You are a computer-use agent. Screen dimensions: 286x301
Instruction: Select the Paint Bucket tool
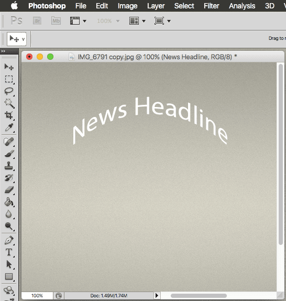(x=9, y=202)
